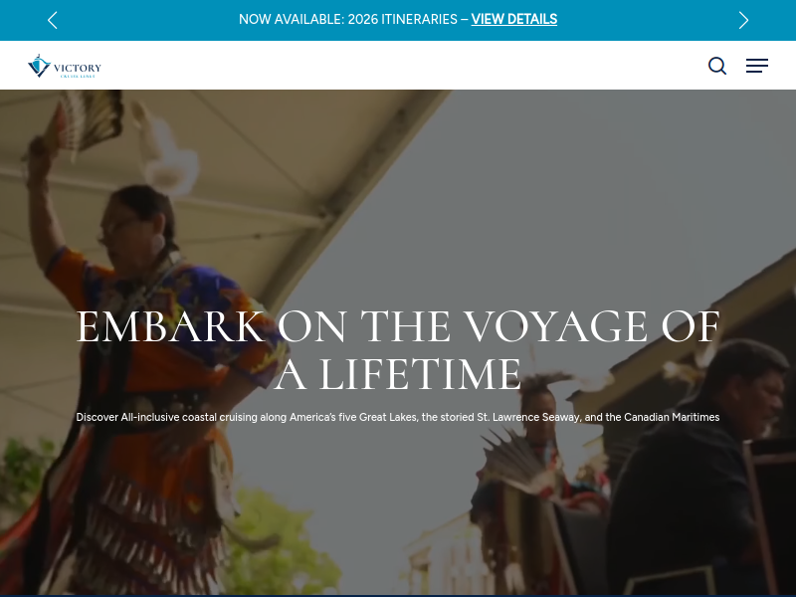Image resolution: width=796 pixels, height=597 pixels.
Task: Advance the announcement banner with right arrow
Action: [743, 20]
